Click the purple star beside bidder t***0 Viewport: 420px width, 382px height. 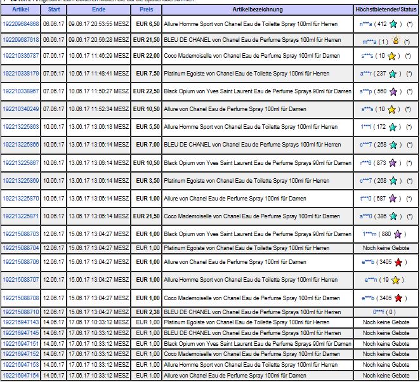tap(393, 199)
